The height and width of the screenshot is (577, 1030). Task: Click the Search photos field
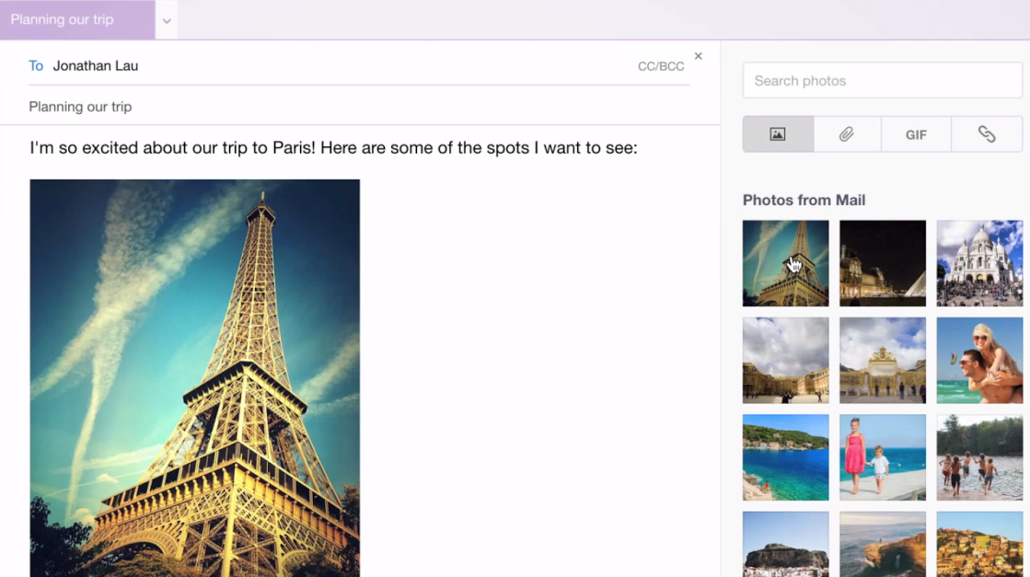pyautogui.click(x=882, y=81)
